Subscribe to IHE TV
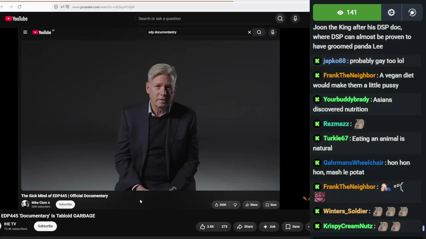Image resolution: width=426 pixels, height=239 pixels. tap(45, 226)
